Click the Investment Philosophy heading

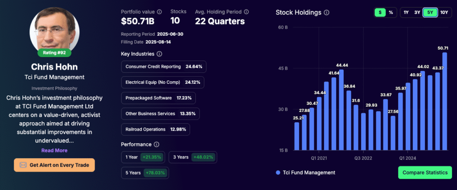(x=54, y=88)
